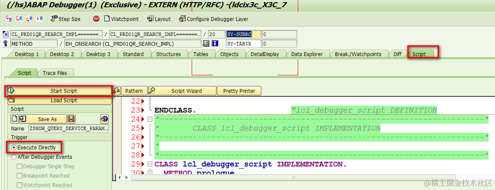This screenshot has height=190, width=495.
Task: Select the After Debugger Events radio button
Action: pos(14,157)
